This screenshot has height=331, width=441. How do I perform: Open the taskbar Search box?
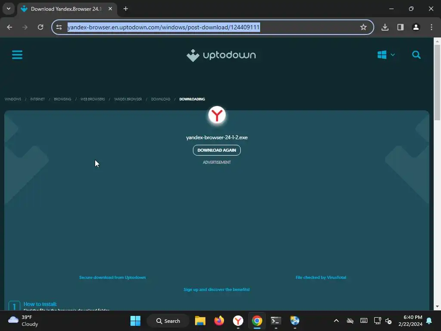point(168,321)
